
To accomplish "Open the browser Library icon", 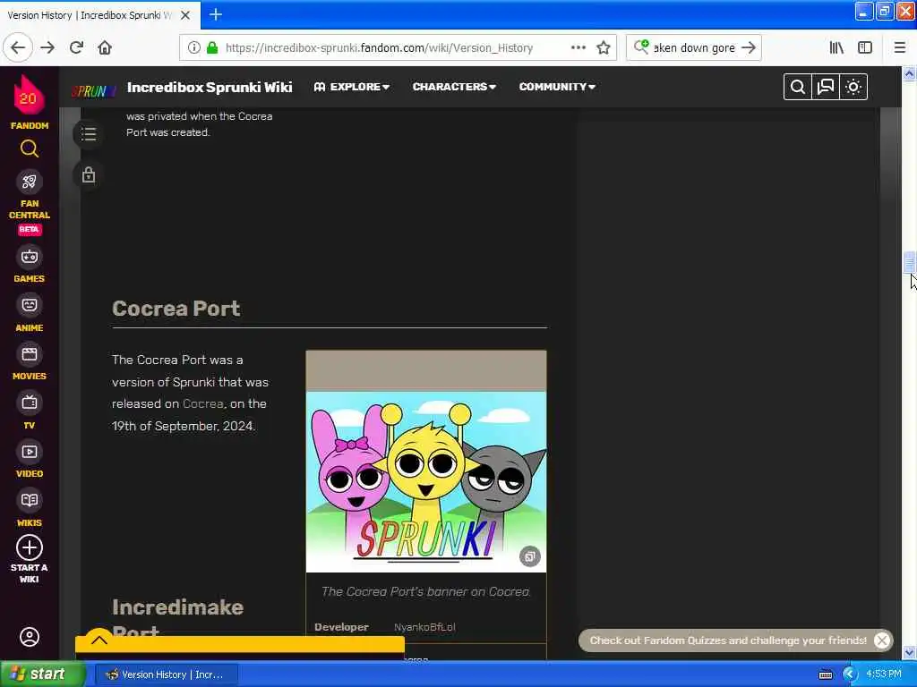I will point(836,47).
